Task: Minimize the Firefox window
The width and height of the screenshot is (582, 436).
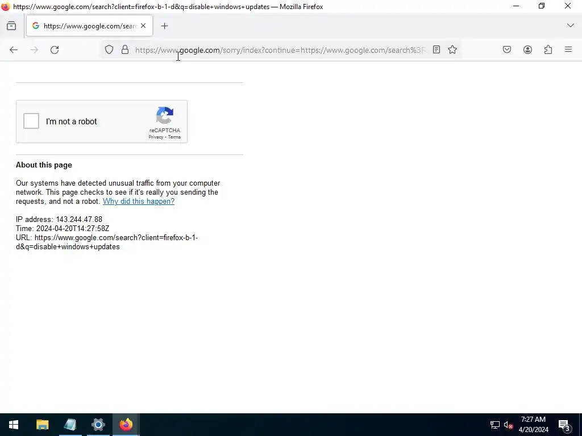Action: click(516, 6)
